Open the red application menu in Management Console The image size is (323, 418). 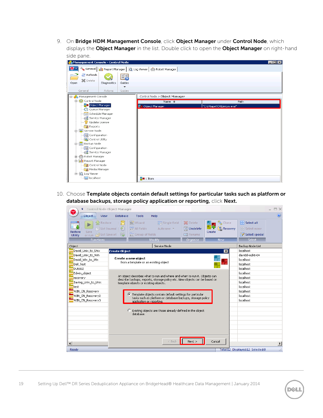pyautogui.click(x=73, y=69)
